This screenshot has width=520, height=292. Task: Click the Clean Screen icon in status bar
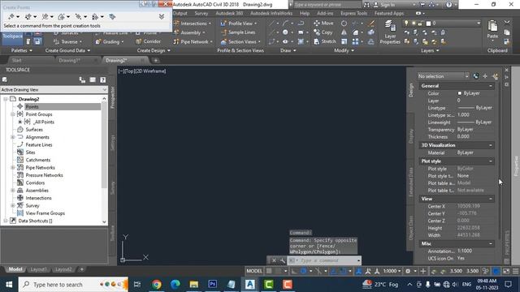(x=506, y=271)
